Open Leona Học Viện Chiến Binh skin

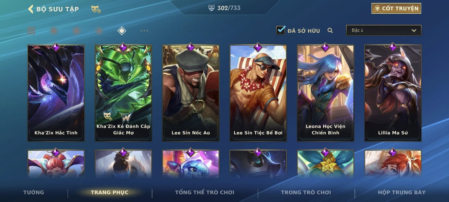[326, 93]
